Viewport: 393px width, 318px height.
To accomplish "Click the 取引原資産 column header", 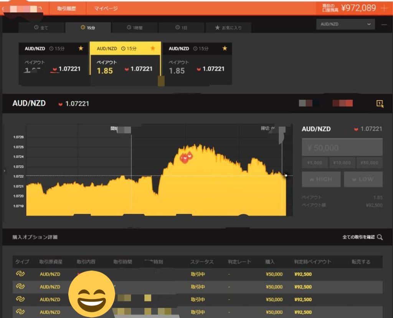I will point(51,262).
